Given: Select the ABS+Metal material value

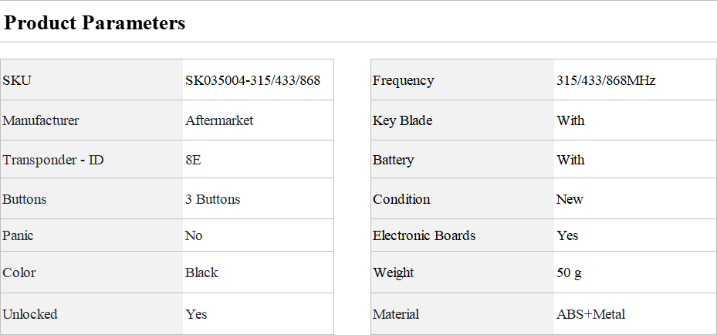Looking at the screenshot, I should pos(590,314).
